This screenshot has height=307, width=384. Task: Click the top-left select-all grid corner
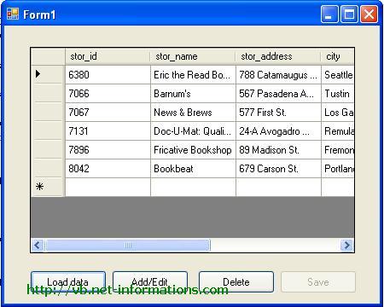tap(48, 56)
